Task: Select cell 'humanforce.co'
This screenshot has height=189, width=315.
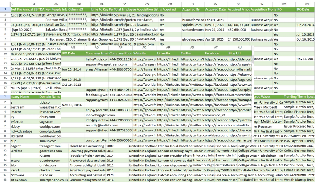Action: (x=193, y=20)
